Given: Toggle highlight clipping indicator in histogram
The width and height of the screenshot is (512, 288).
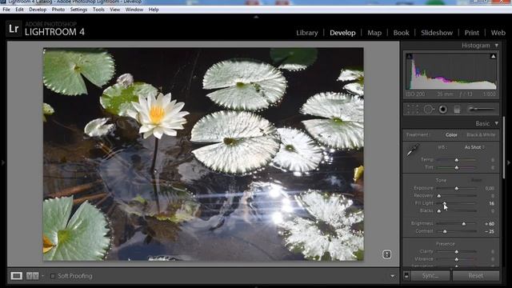Looking at the screenshot, I should [x=493, y=57].
